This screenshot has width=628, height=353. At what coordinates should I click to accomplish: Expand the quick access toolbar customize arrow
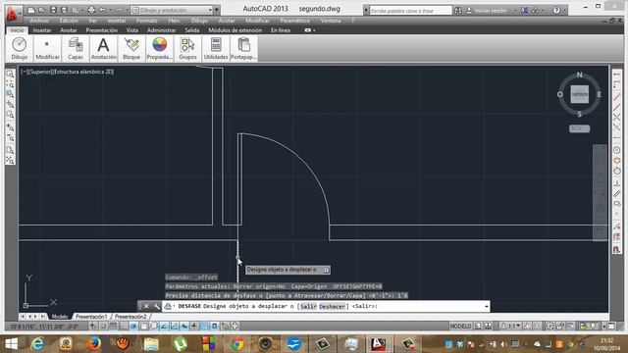pos(217,10)
